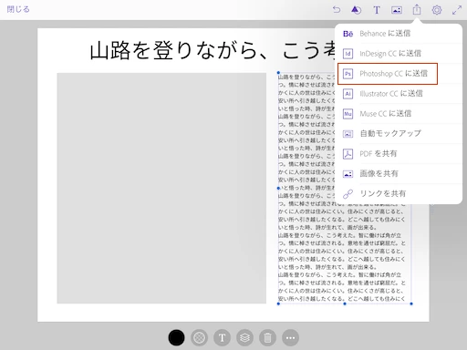
Task: Click the auto mockup icon
Action: point(348,134)
